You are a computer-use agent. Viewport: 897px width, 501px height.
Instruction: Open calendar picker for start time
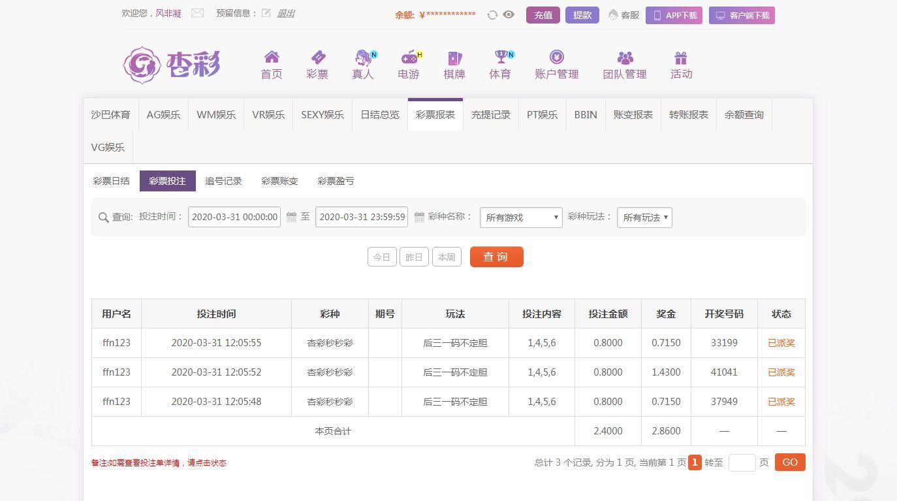pos(292,217)
